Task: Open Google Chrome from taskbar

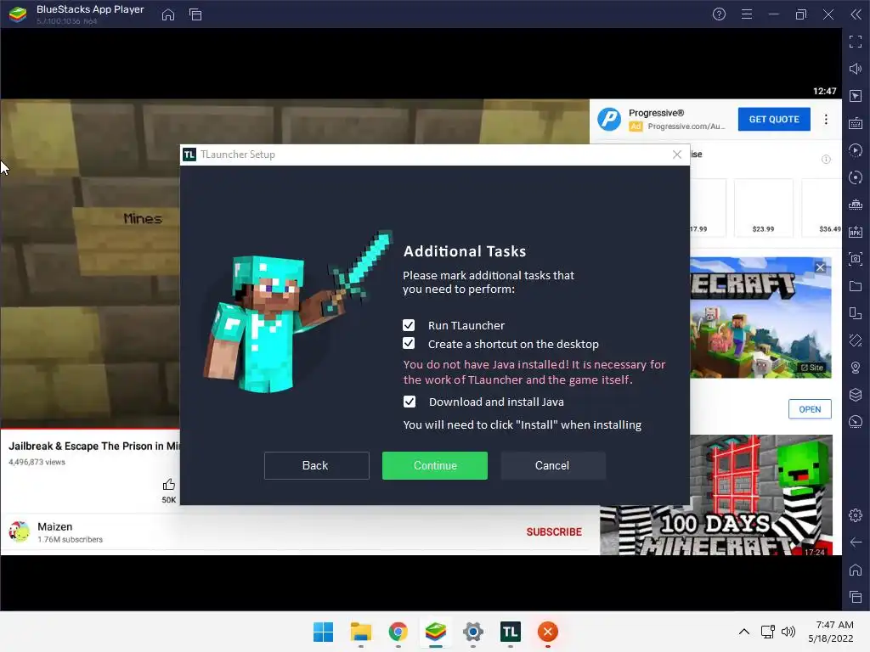Action: [398, 632]
